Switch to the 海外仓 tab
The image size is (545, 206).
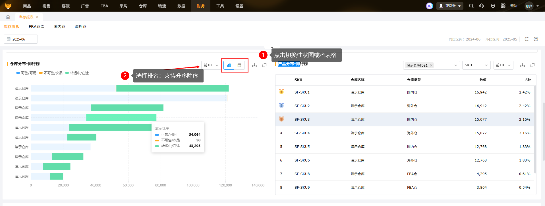(x=80, y=27)
